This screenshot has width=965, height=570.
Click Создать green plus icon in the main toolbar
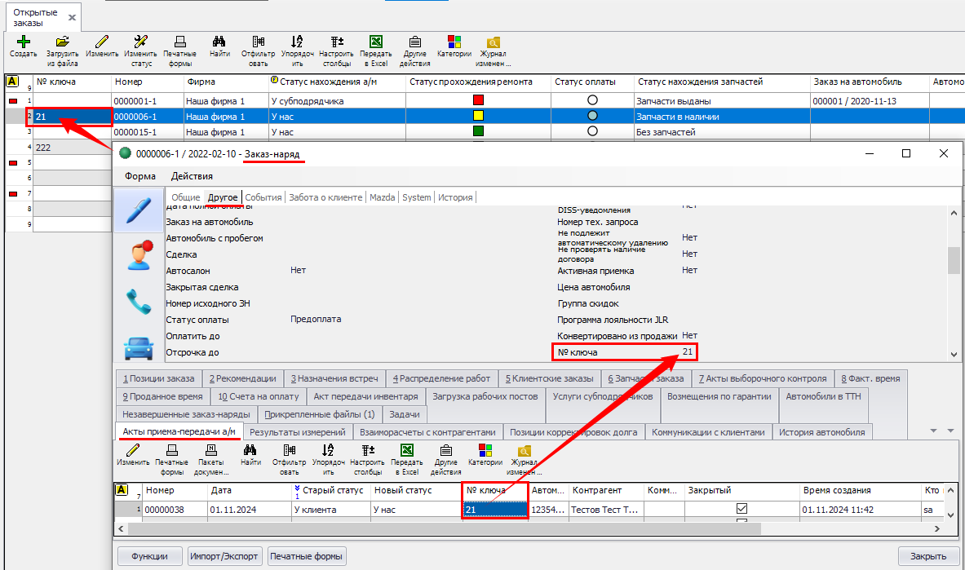pyautogui.click(x=23, y=42)
